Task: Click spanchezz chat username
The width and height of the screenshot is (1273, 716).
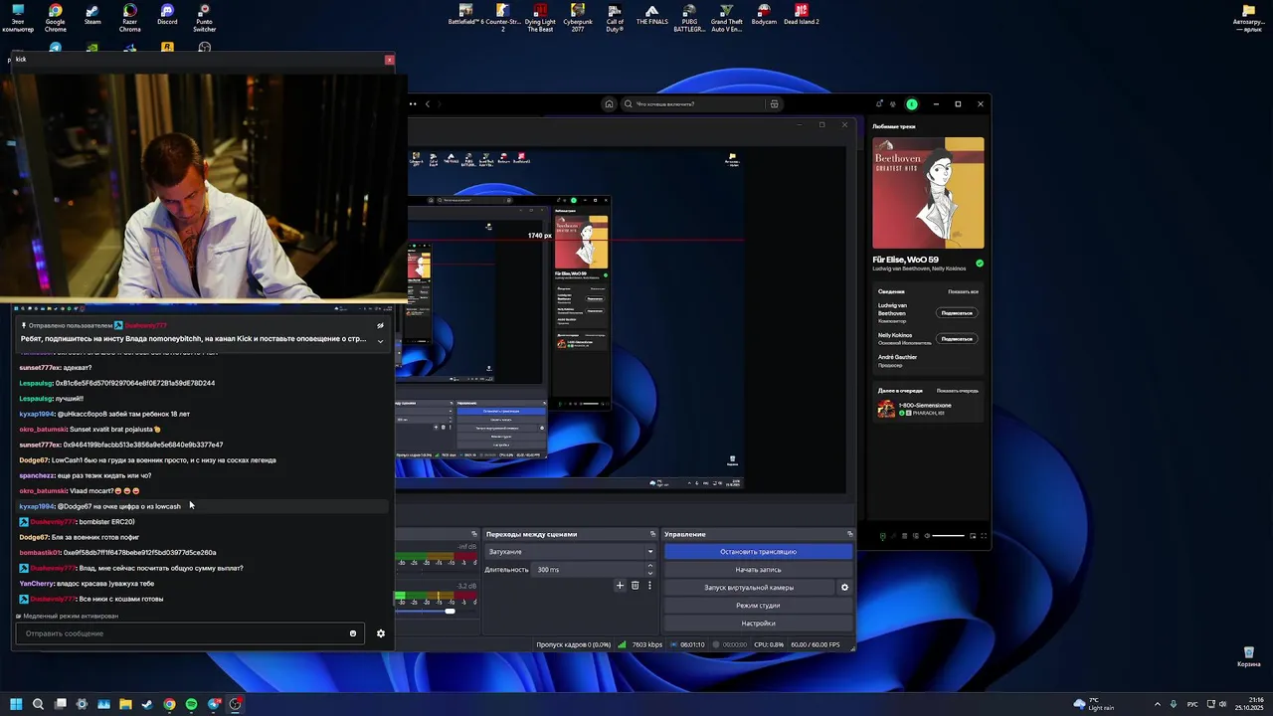Action: coord(37,475)
